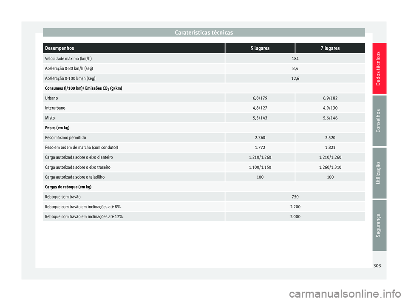This screenshot has height=301, width=408.
Task: Click the Interurbano row label
Action: pos(55,108)
